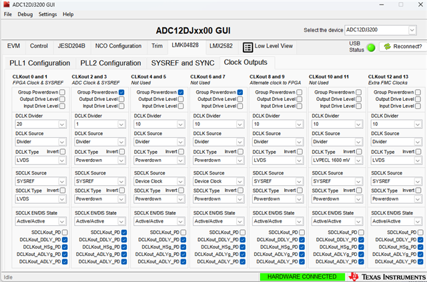Open DCLK Divider dropdown for CLKout 8 and 9
Screen dimensions: 427x282
[x=278, y=124]
